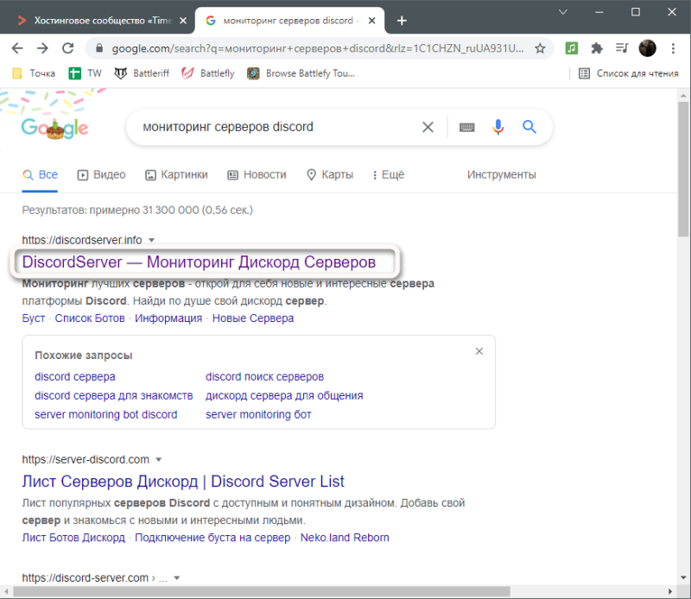The height and width of the screenshot is (599, 691).
Task: Bookmark page with star icon
Action: click(x=540, y=48)
